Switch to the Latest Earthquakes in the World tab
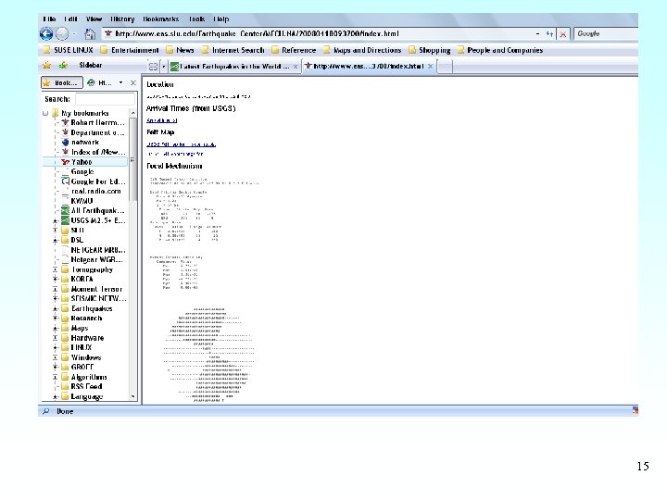Screen dimensions: 667x500 [x=232, y=66]
